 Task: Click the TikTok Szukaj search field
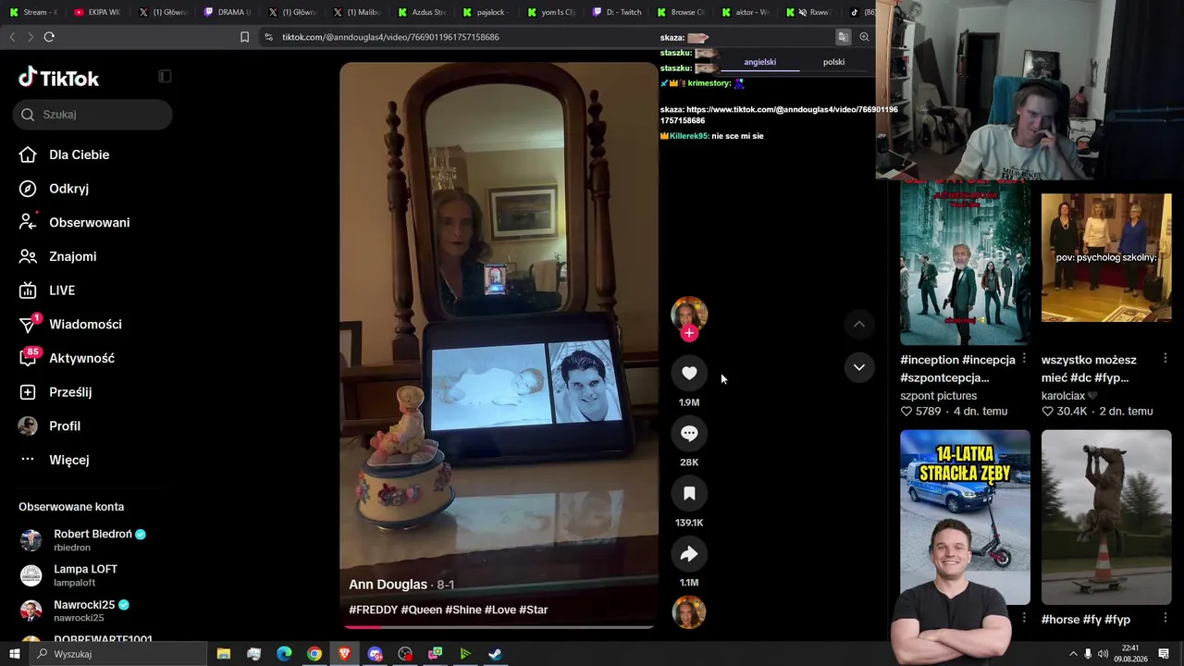coord(92,115)
